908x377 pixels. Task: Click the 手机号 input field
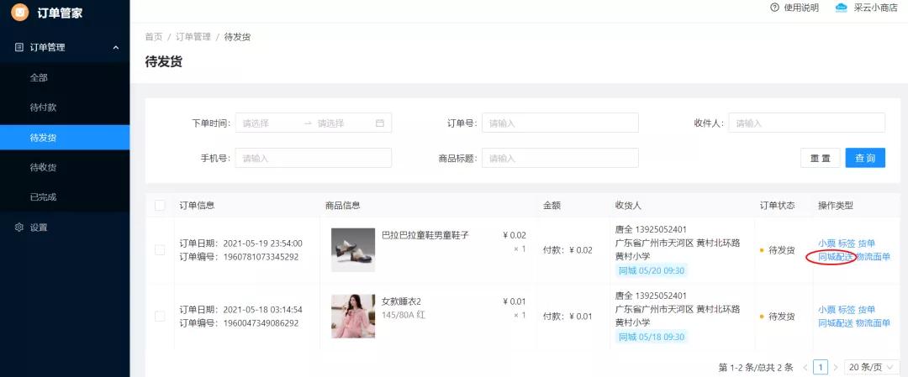point(314,158)
